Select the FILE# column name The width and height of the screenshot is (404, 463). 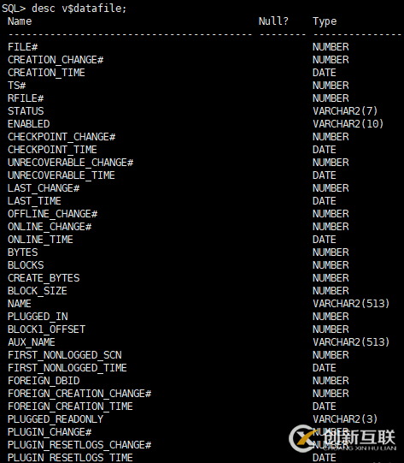click(23, 47)
